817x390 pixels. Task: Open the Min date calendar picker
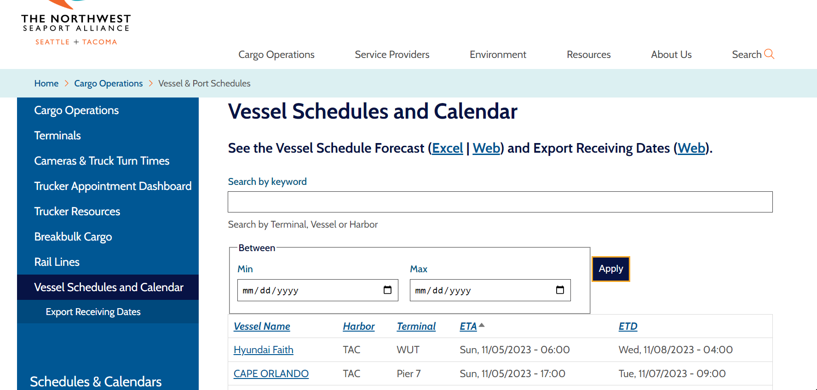[387, 290]
